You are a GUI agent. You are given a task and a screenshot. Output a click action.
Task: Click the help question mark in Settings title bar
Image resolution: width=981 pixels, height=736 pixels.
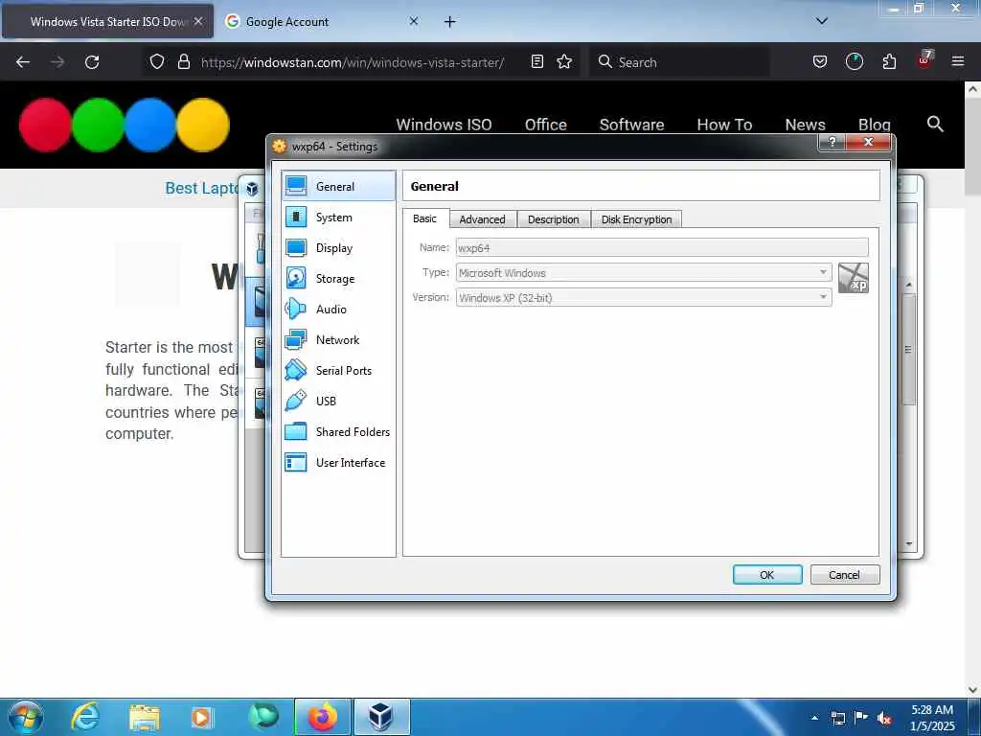tap(832, 142)
